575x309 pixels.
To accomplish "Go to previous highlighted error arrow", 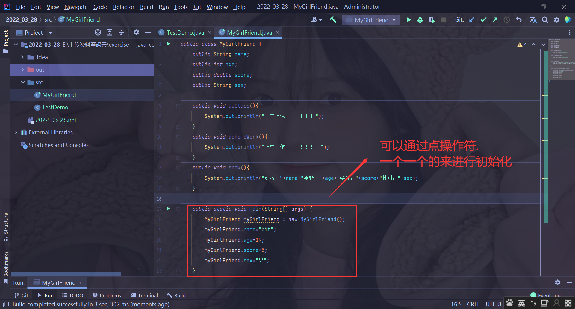I will click(534, 45).
